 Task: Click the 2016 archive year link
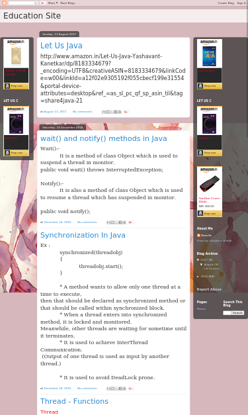204,277
